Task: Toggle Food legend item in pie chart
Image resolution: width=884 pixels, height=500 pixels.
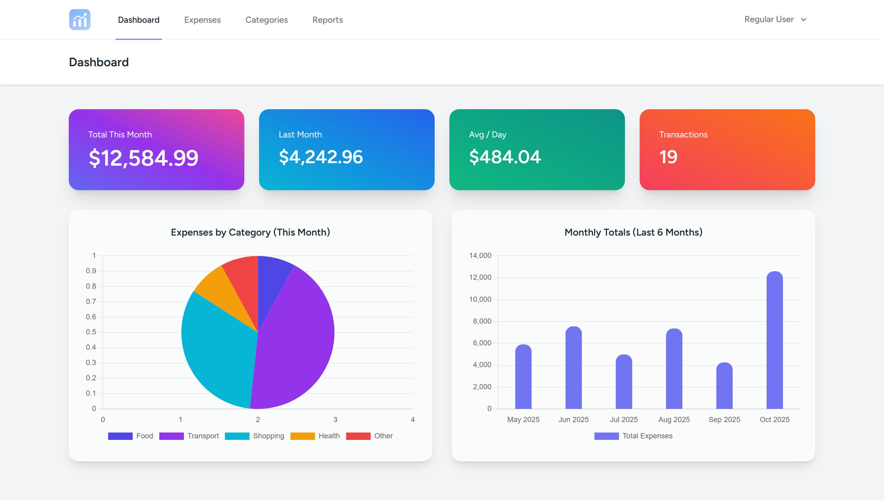Action: point(144,436)
